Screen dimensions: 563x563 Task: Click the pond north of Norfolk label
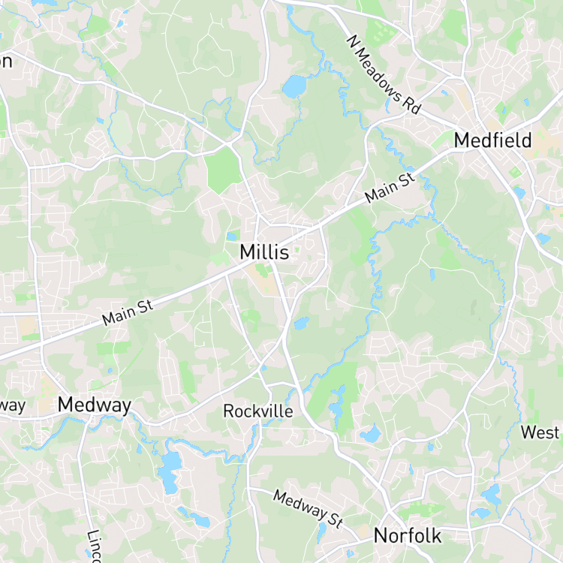tap(371, 435)
